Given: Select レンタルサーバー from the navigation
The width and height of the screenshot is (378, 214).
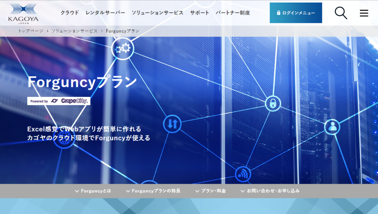Looking at the screenshot, I should pos(105,12).
